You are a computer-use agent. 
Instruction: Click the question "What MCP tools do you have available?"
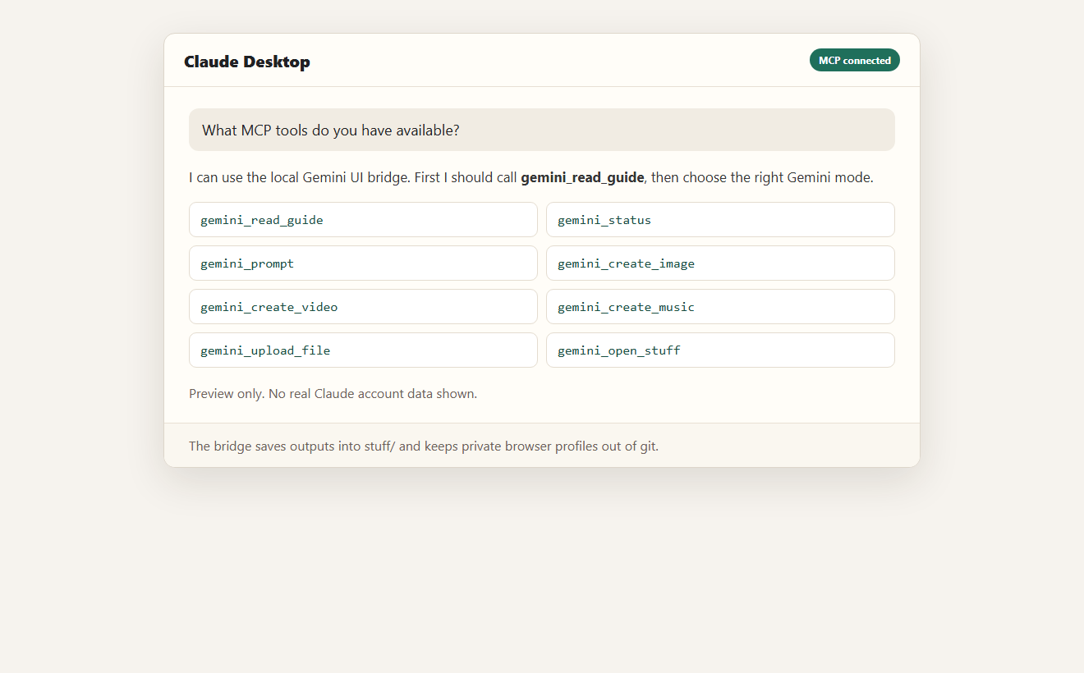point(542,130)
